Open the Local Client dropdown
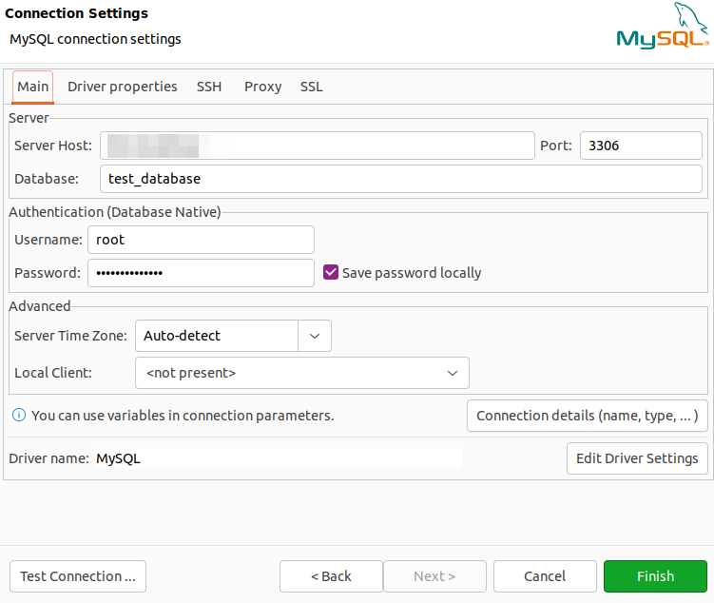The image size is (714, 603). click(x=302, y=373)
